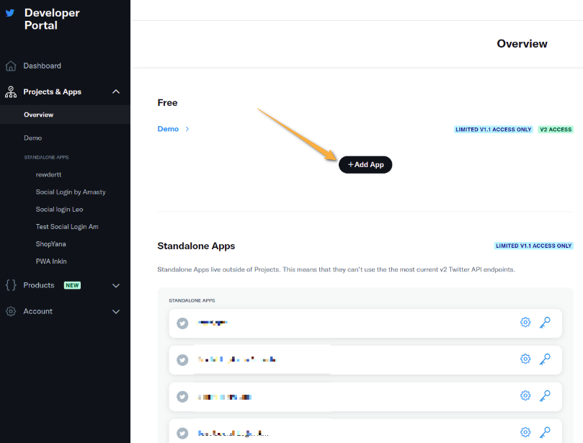Click LIMITED V1.1 ACCESS ONLY badge beside Standalone Apps
Screen dimensions: 583x443
[x=533, y=246]
